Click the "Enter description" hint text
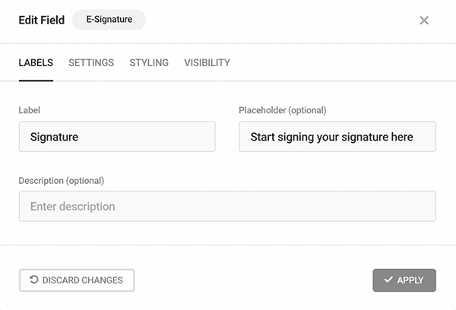Viewport: 456px width, 310px height. click(x=73, y=207)
